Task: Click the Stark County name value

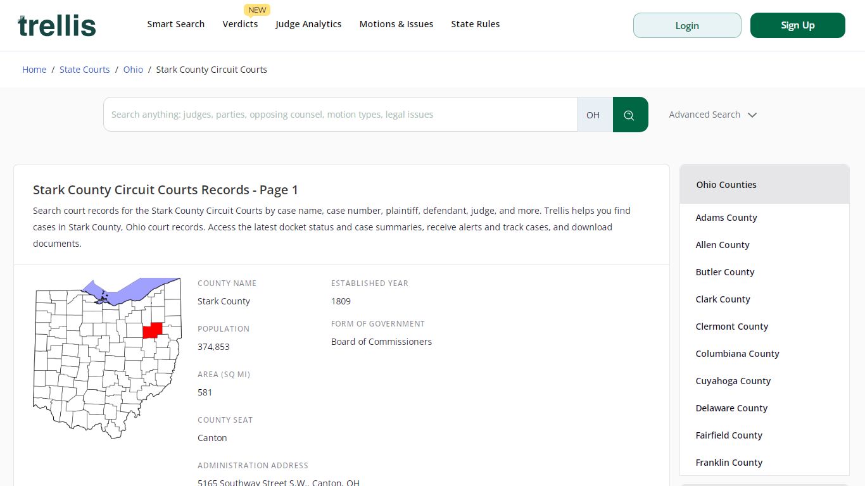Action: click(x=224, y=301)
